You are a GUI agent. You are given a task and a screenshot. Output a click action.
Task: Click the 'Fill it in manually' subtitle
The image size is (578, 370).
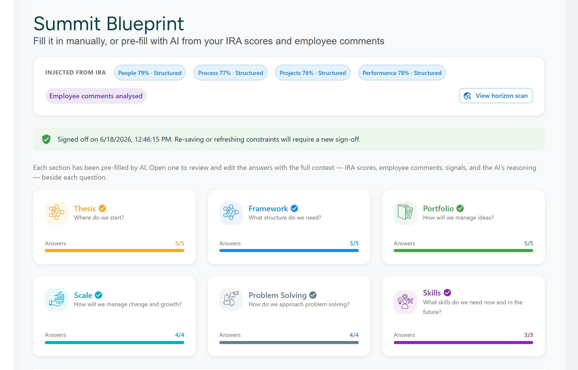[x=209, y=41]
